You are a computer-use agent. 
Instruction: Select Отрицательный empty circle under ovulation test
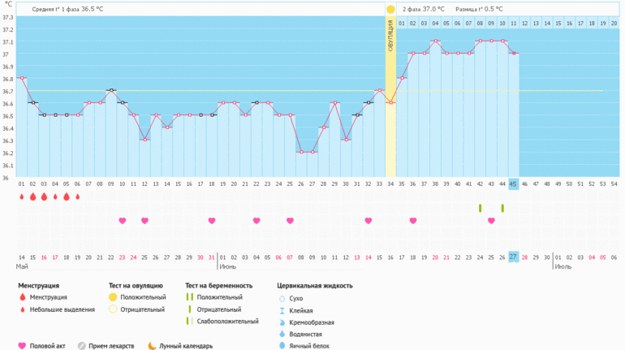coord(113,309)
